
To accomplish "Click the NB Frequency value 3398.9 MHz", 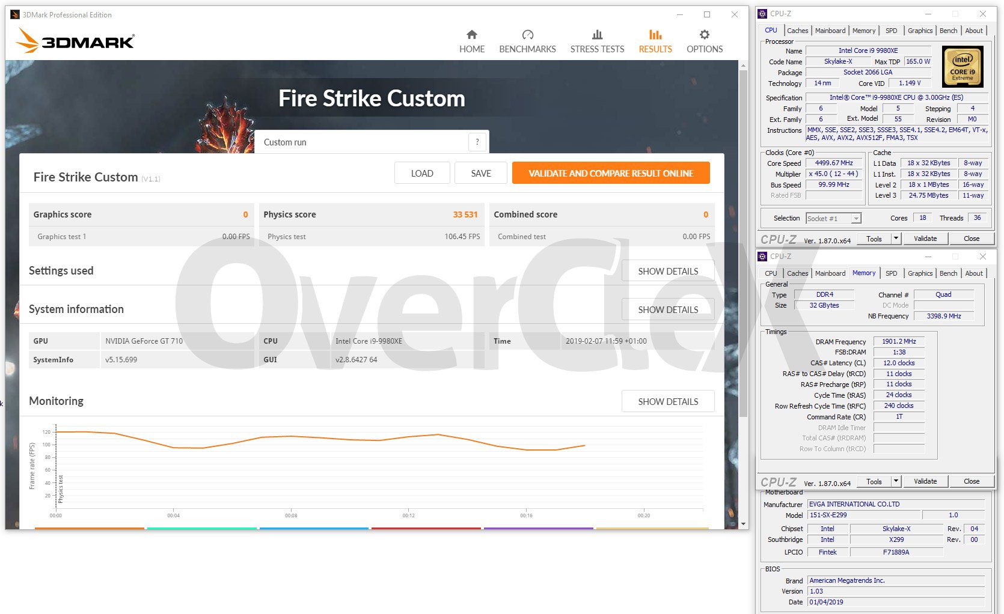I will pos(944,316).
